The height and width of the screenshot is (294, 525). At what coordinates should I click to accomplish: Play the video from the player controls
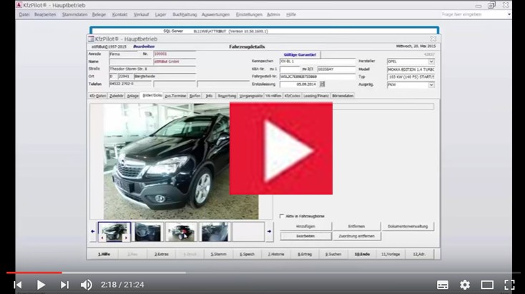point(41,284)
